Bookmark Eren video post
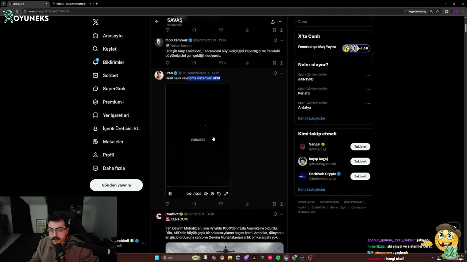The height and width of the screenshot is (262, 467). (x=274, y=204)
